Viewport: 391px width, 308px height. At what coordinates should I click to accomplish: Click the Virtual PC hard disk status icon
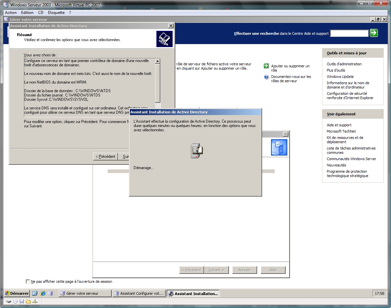[9, 301]
